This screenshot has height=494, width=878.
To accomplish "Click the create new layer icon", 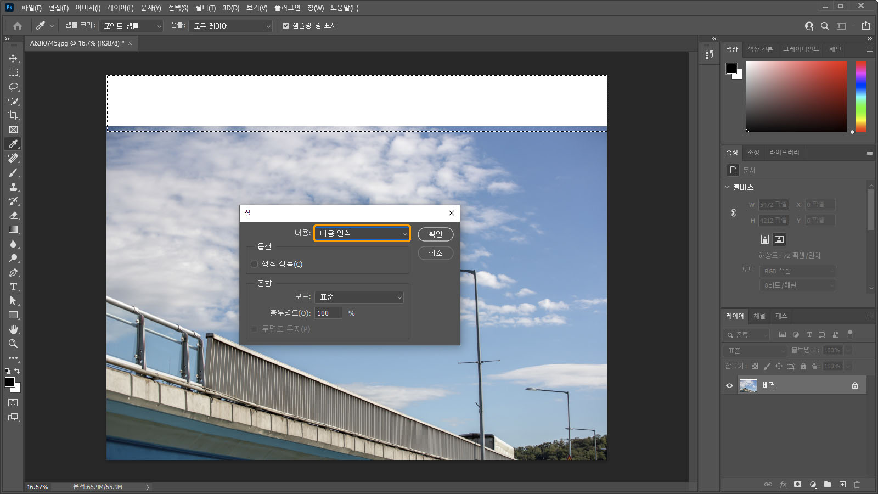I will 842,485.
